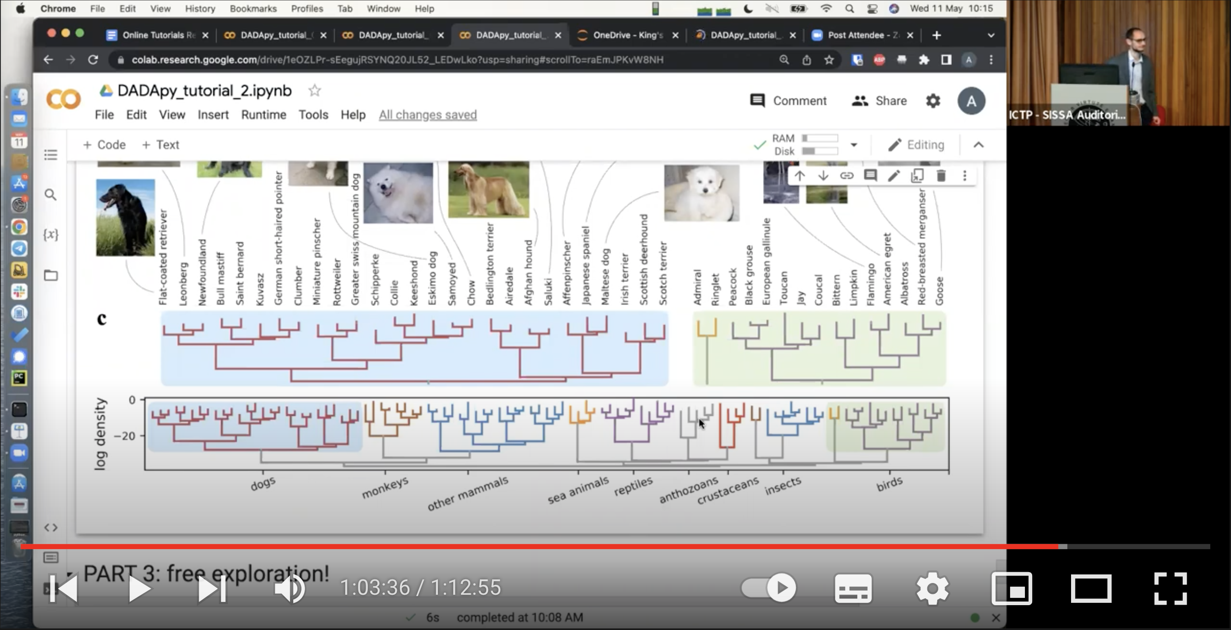Open more cell actions three-dot menu
Image resolution: width=1231 pixels, height=630 pixels.
coord(965,176)
